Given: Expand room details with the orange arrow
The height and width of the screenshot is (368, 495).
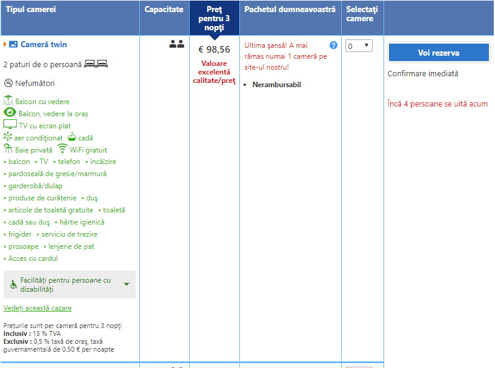Looking at the screenshot, I should 5,45.
